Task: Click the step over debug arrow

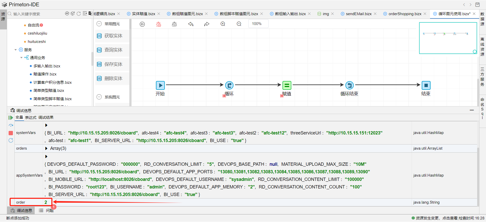Action: [x=11, y=125]
